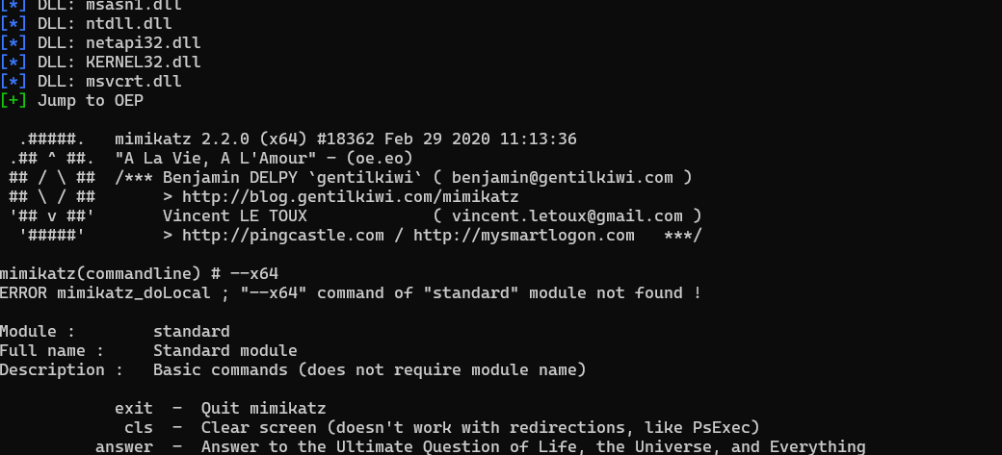Click the mimikatz ASCII art logo
This screenshot has width=1002, height=455.
[x=52, y=188]
